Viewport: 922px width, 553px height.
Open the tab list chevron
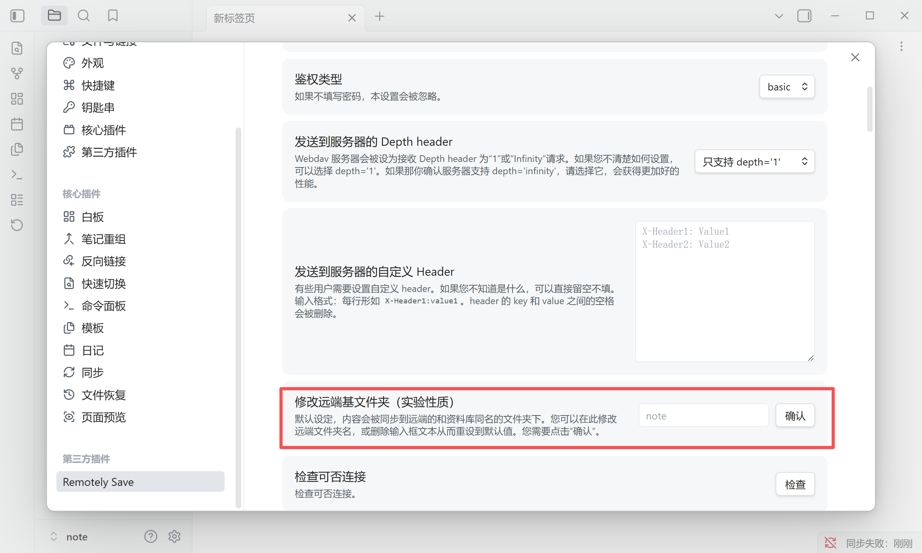pyautogui.click(x=779, y=16)
